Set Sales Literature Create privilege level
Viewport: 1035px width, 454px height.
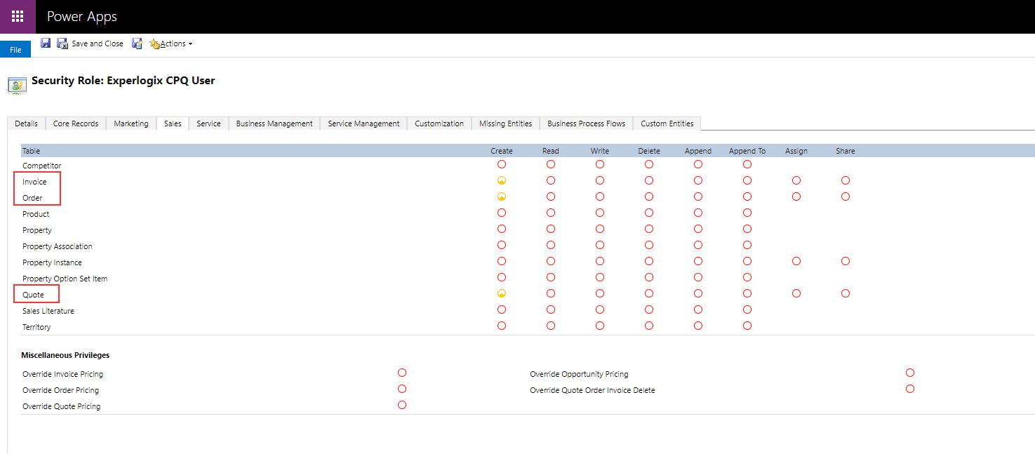pos(502,309)
